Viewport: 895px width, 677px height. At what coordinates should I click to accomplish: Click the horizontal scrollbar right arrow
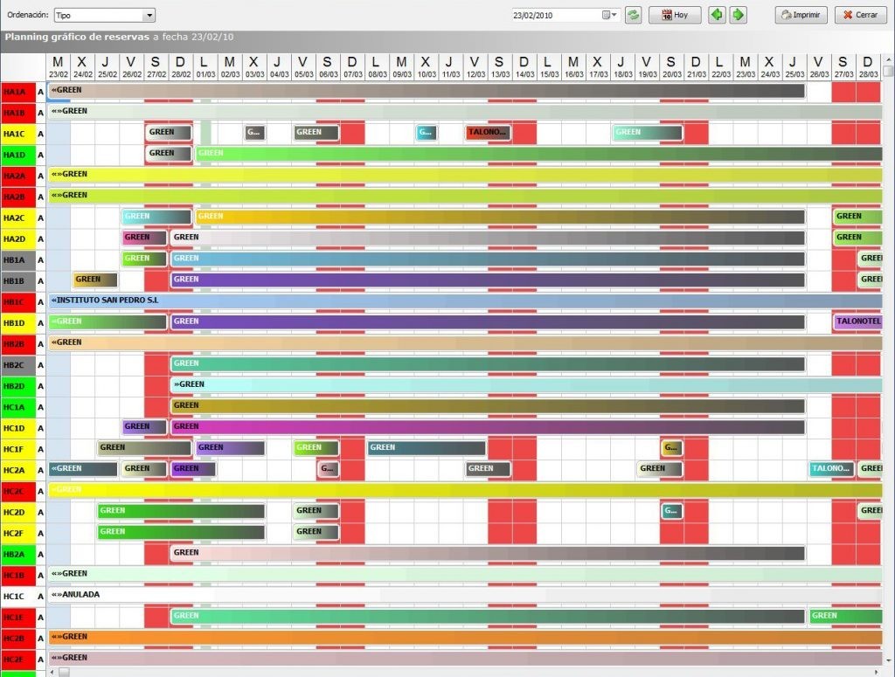click(877, 673)
